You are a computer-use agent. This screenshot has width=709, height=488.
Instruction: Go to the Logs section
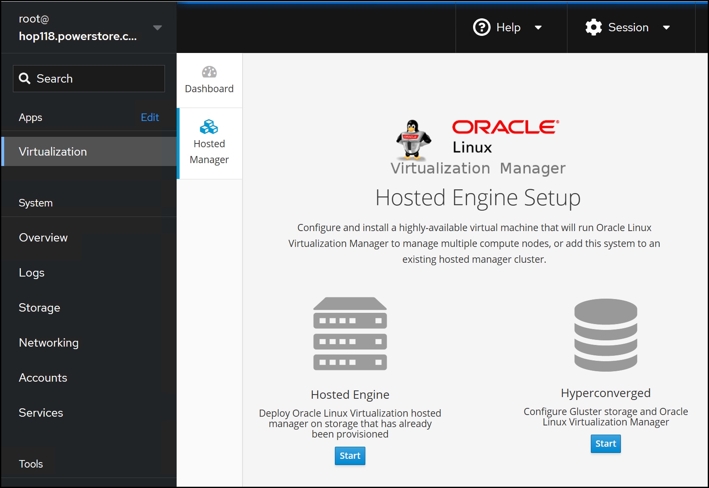[x=32, y=272]
